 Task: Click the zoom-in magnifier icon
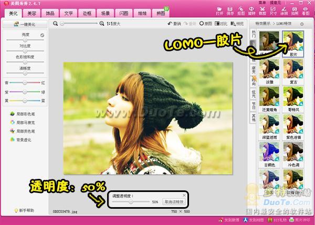102,24
